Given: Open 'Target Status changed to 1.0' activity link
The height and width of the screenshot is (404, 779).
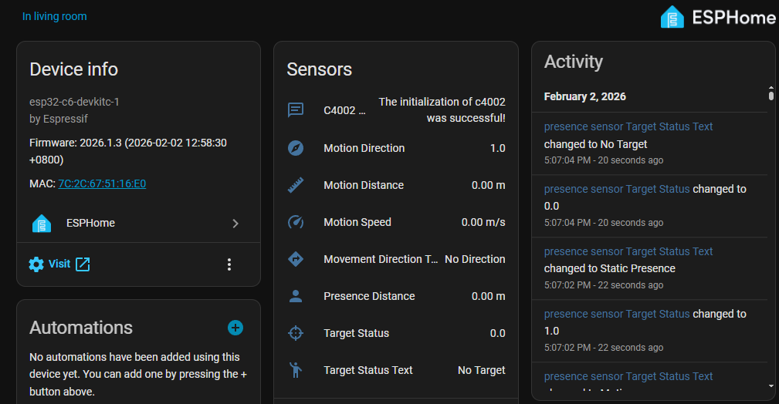Looking at the screenshot, I should [x=617, y=314].
